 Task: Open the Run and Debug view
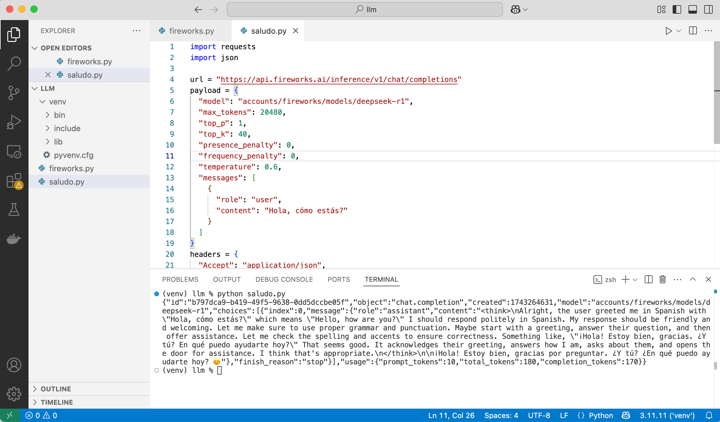point(14,122)
